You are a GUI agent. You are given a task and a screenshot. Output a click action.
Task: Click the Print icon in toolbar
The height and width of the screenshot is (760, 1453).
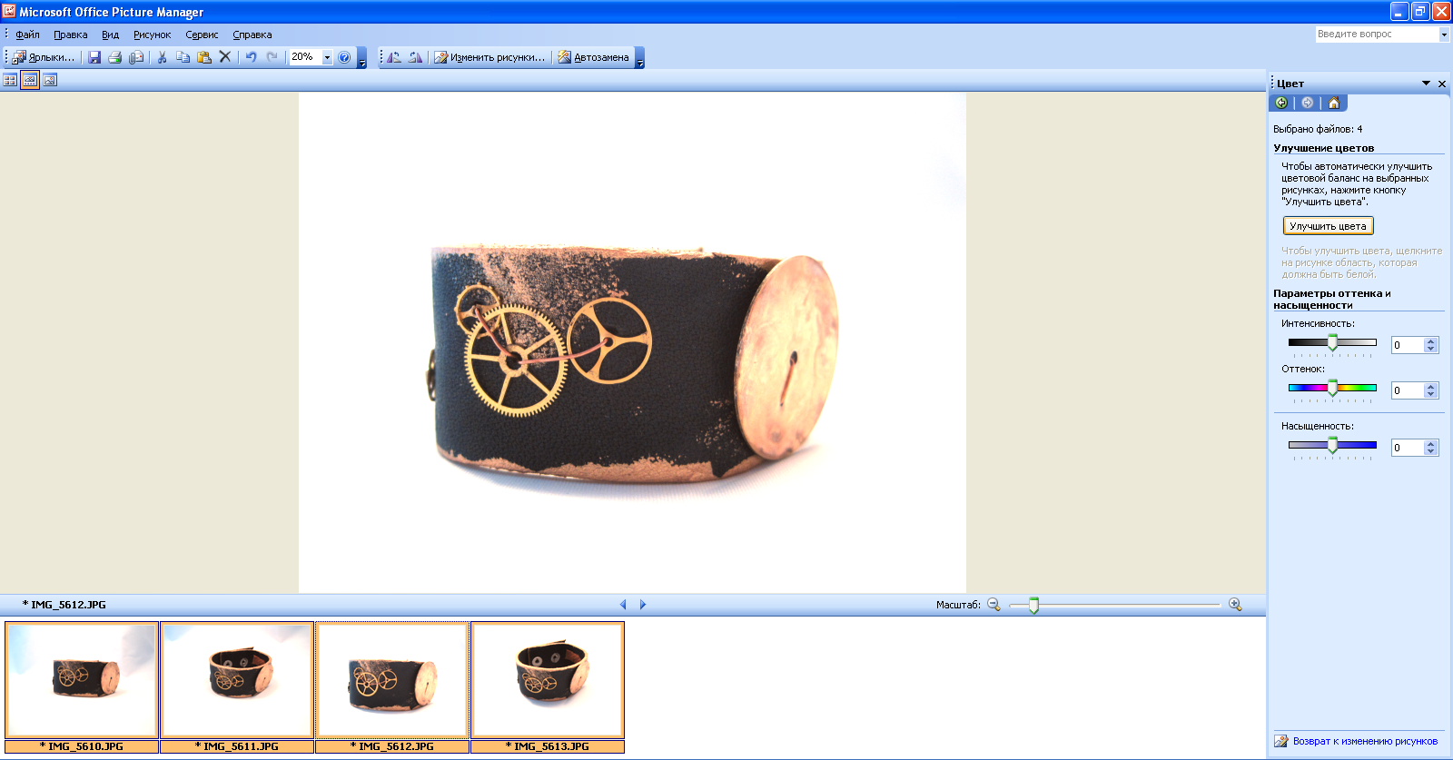click(x=115, y=57)
